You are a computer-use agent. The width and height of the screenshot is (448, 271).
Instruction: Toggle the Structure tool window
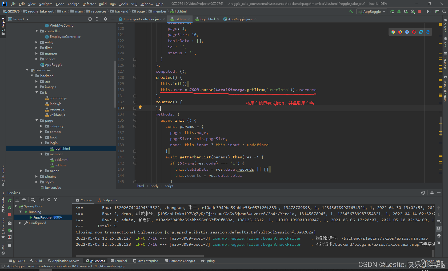click(3, 175)
